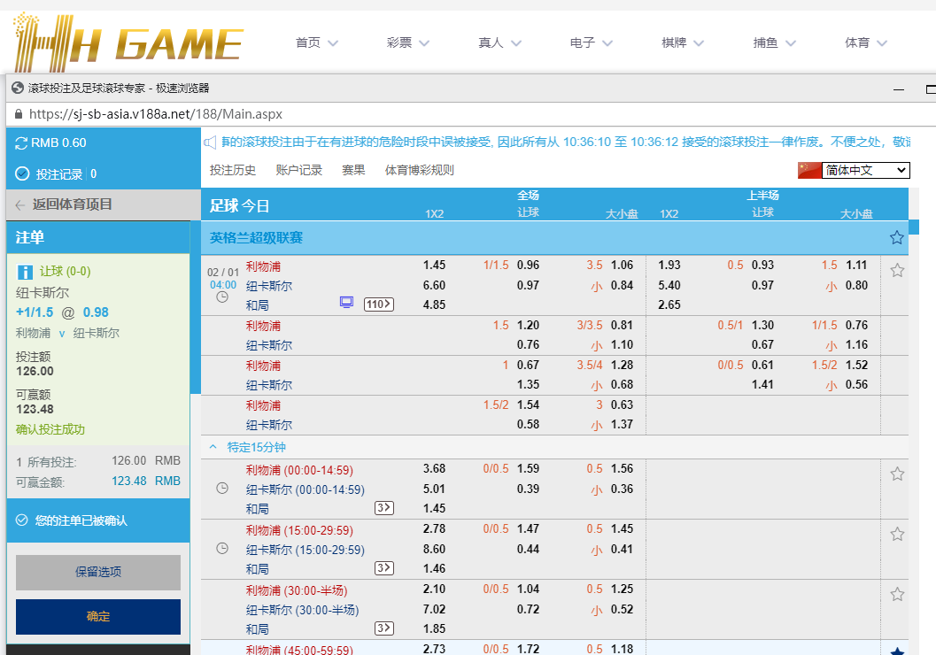
Task: Expand the 110 more markets button
Action: click(x=379, y=304)
